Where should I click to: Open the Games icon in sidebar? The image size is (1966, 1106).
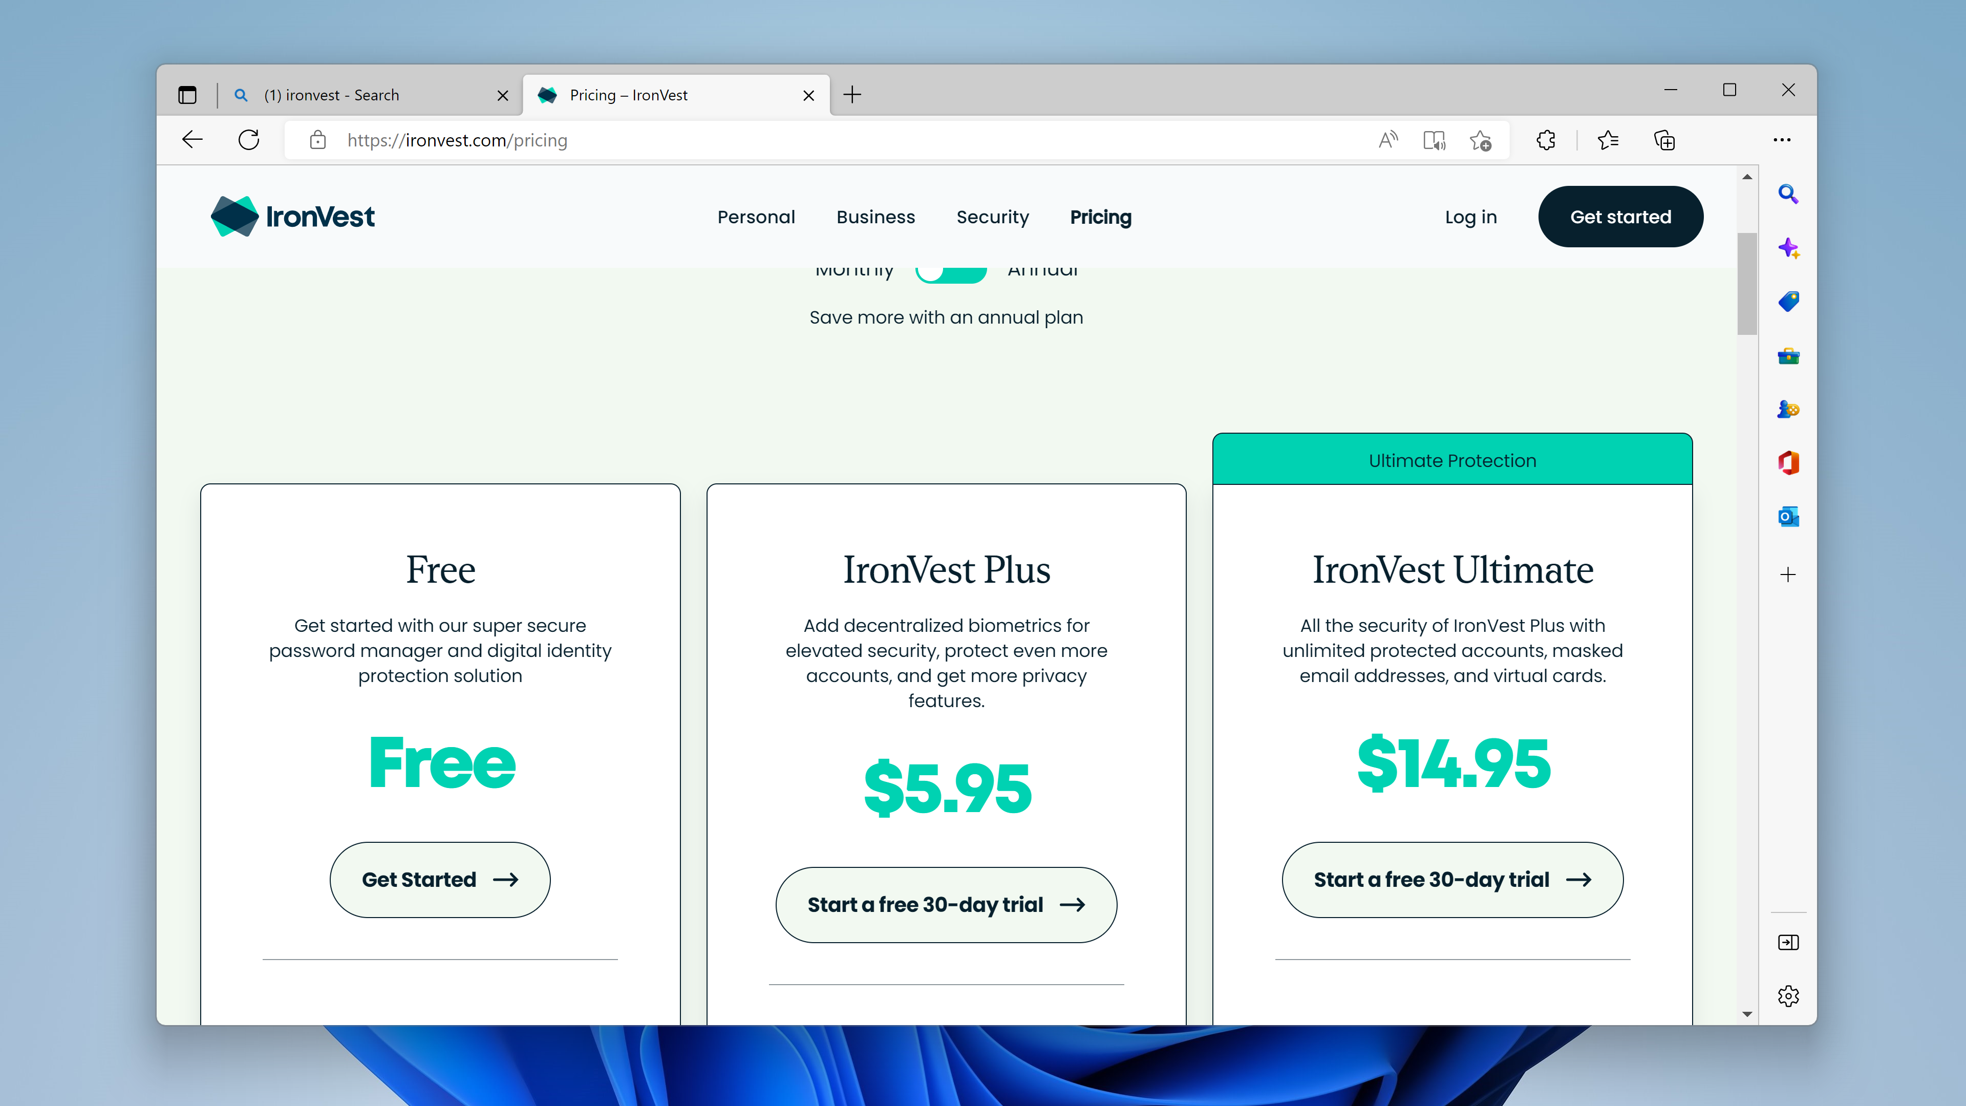1788,409
